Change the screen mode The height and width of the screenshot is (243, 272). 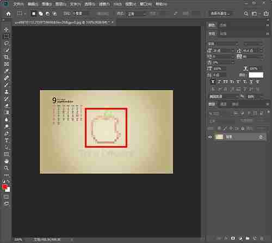(x=7, y=204)
